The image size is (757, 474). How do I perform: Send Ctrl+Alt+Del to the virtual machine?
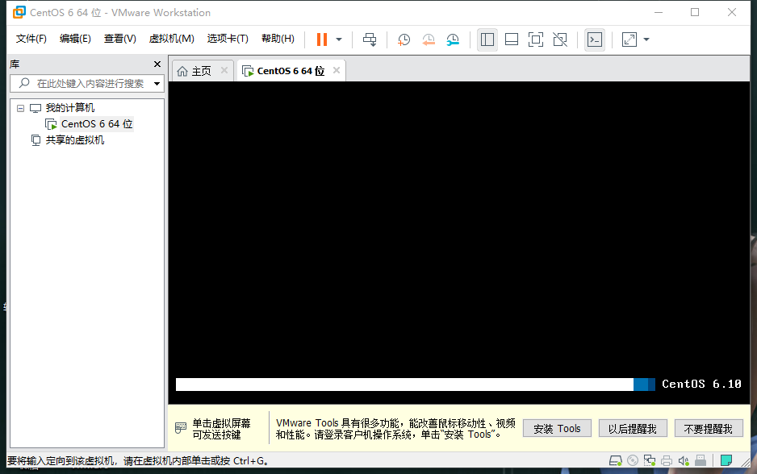(x=370, y=39)
